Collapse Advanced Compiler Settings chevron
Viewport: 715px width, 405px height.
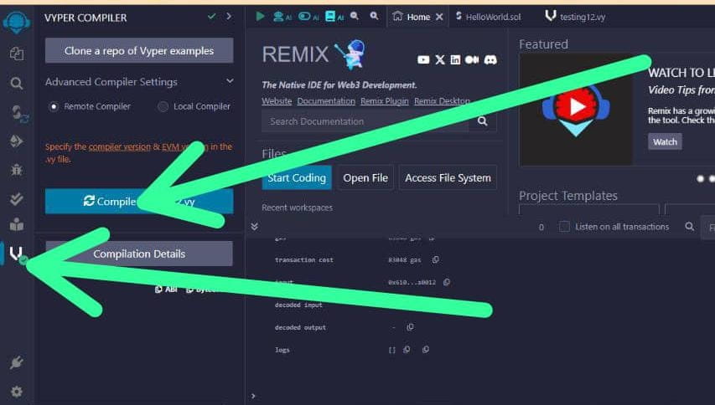coord(230,82)
